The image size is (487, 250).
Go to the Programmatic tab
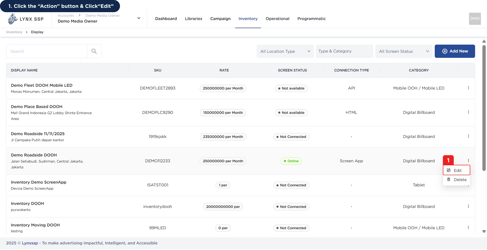(311, 19)
